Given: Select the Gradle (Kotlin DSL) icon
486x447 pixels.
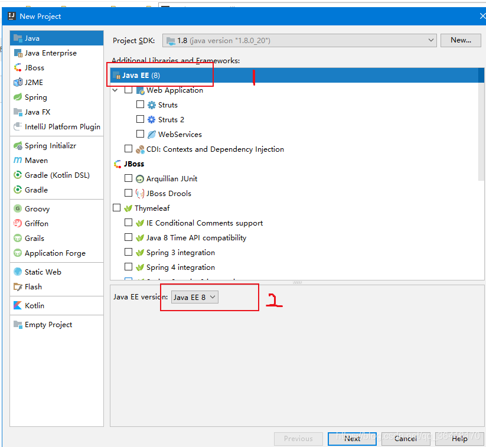Looking at the screenshot, I should tap(18, 175).
